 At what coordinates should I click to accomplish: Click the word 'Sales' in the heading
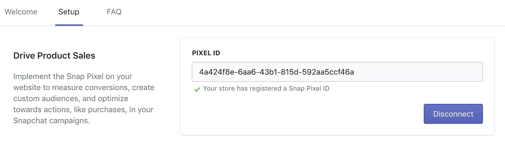coord(84,56)
